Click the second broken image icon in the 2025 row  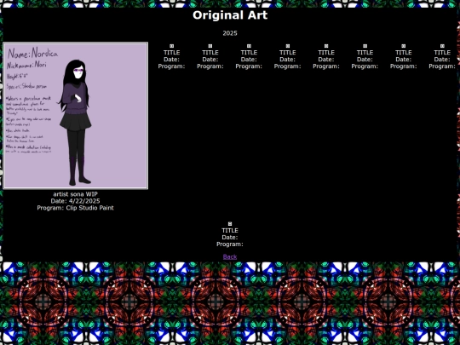210,46
